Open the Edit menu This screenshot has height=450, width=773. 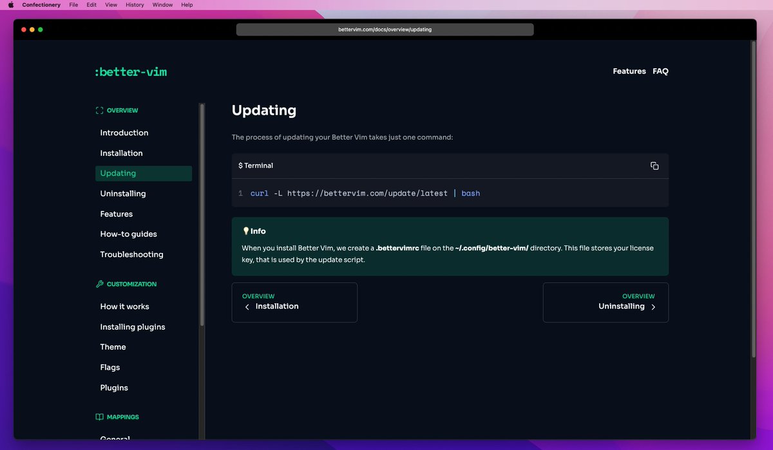coord(91,5)
